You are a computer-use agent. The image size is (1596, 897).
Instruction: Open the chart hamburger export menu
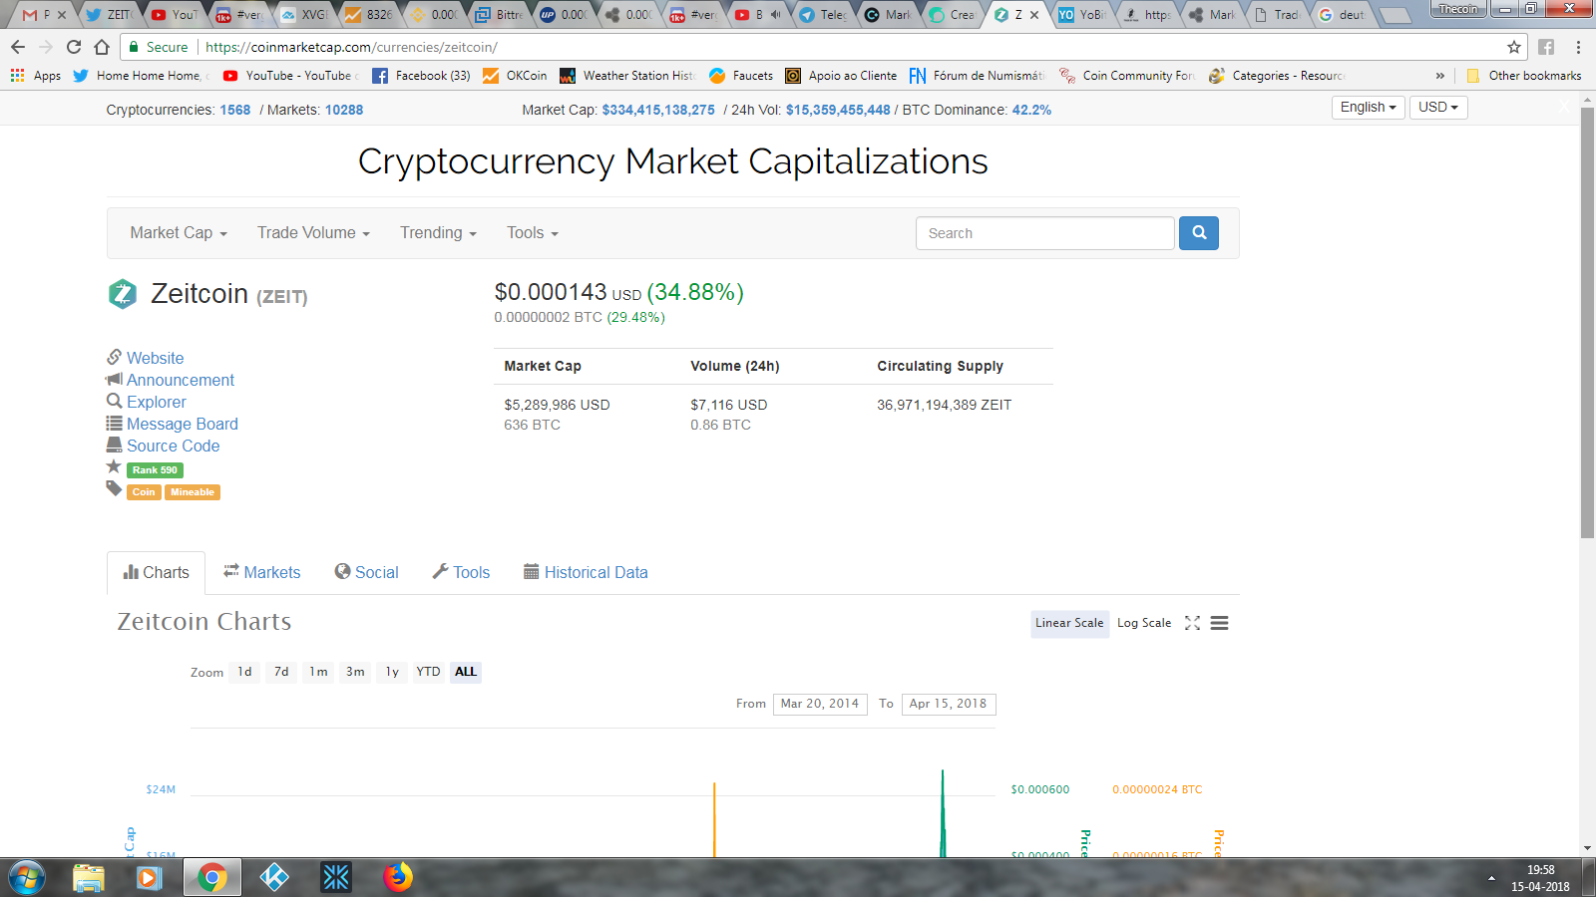1219,623
